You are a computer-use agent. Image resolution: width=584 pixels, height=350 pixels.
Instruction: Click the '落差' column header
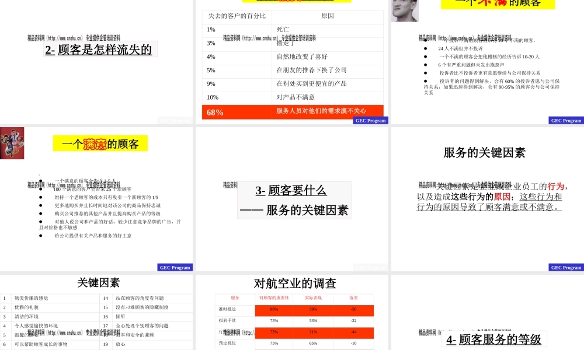tap(353, 298)
